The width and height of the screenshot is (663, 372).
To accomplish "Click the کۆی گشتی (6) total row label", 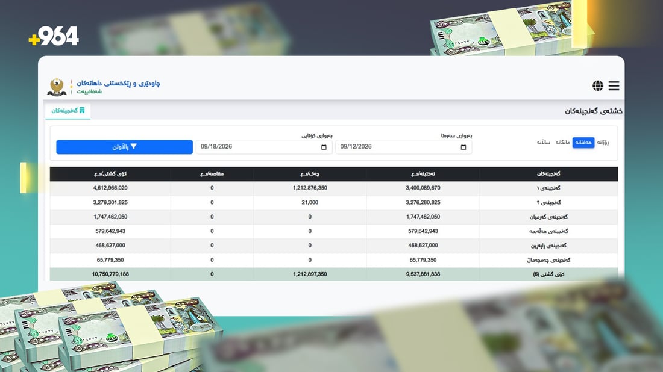I will 549,274.
